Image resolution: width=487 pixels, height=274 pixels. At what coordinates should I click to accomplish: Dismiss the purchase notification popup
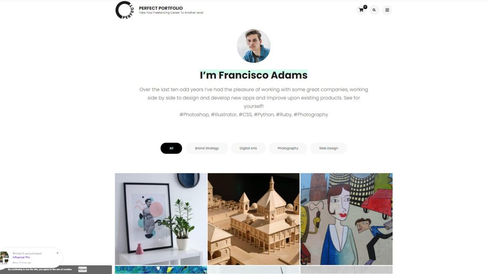58,253
